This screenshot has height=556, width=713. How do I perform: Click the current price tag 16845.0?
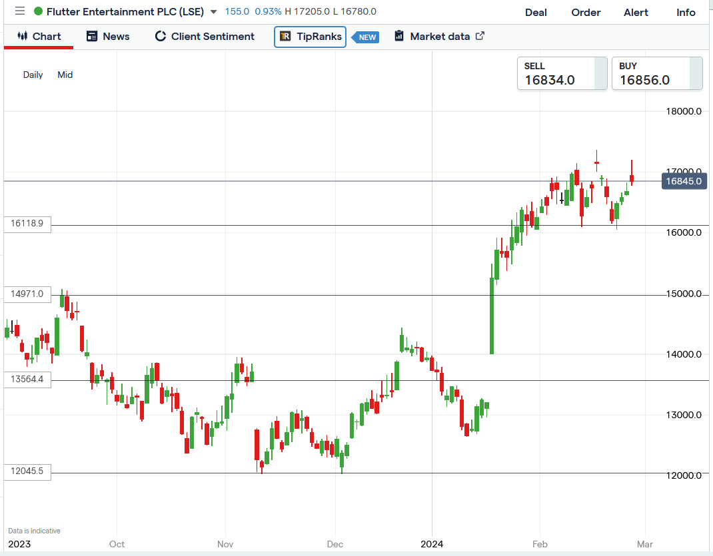[x=684, y=181]
